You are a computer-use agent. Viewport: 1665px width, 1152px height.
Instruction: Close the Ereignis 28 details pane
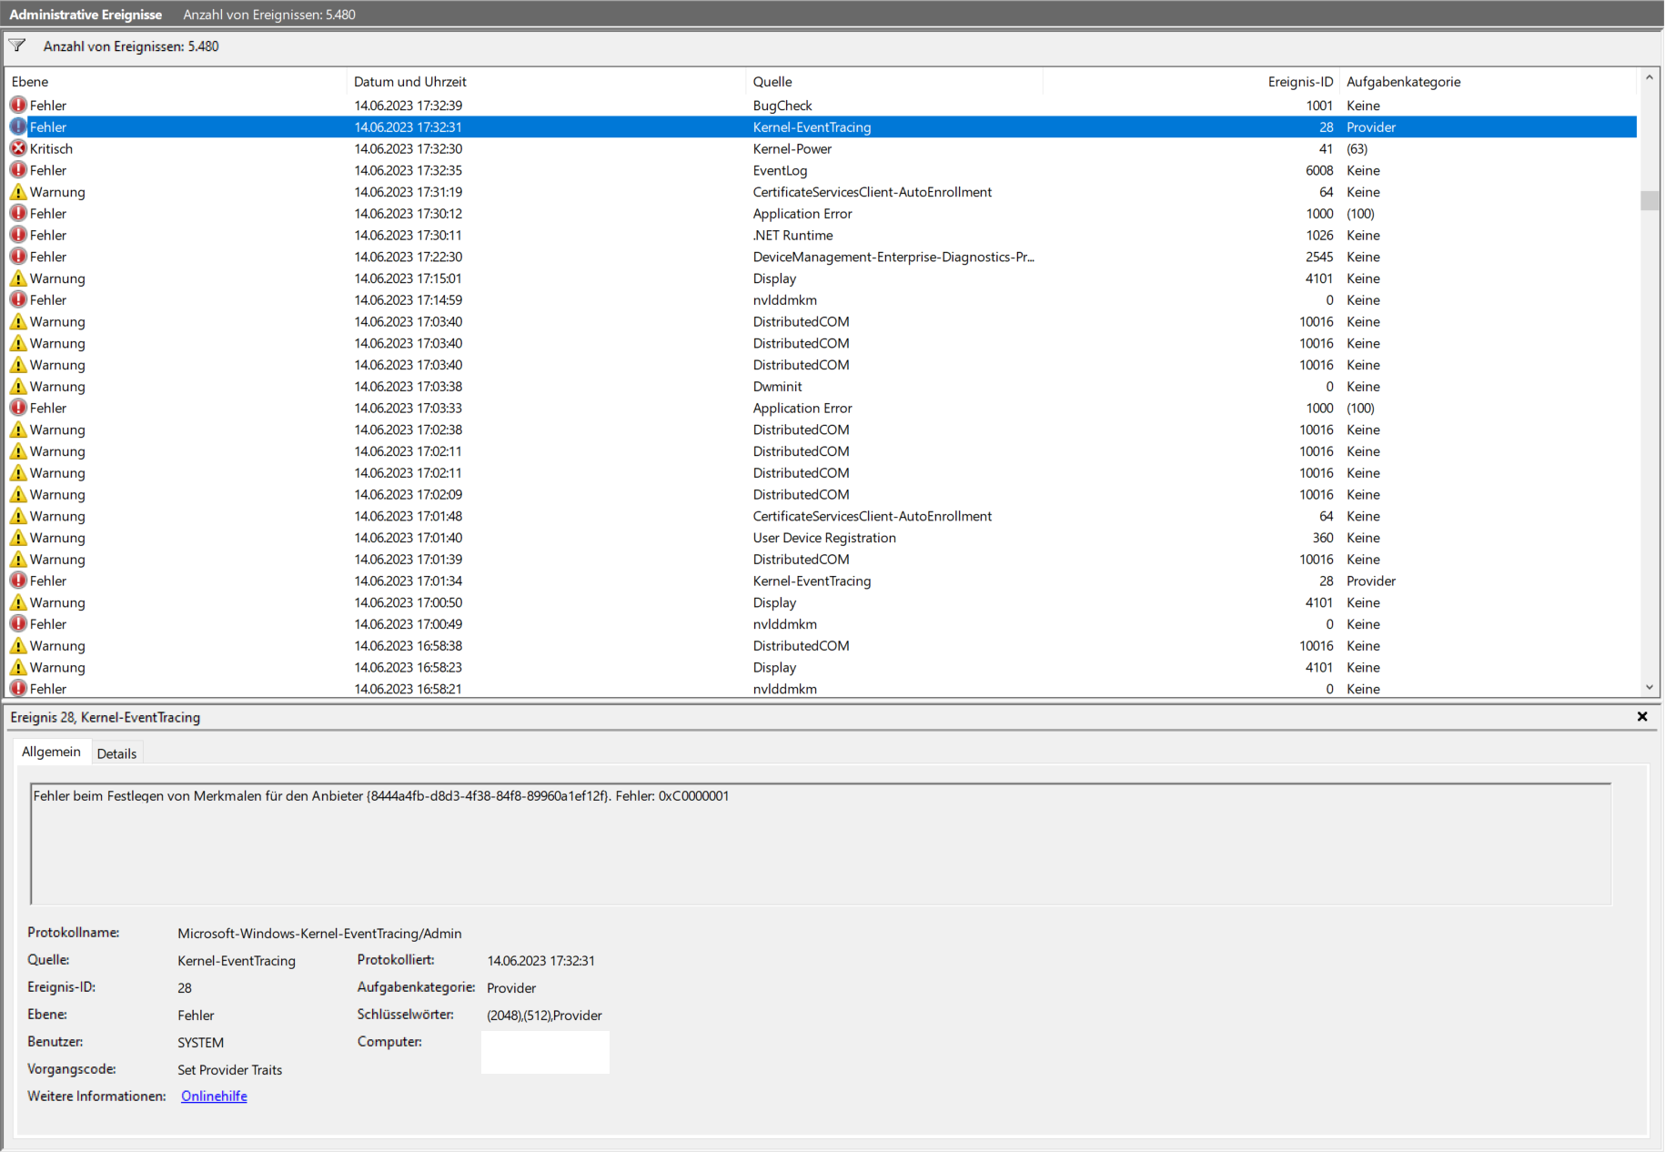[1642, 717]
